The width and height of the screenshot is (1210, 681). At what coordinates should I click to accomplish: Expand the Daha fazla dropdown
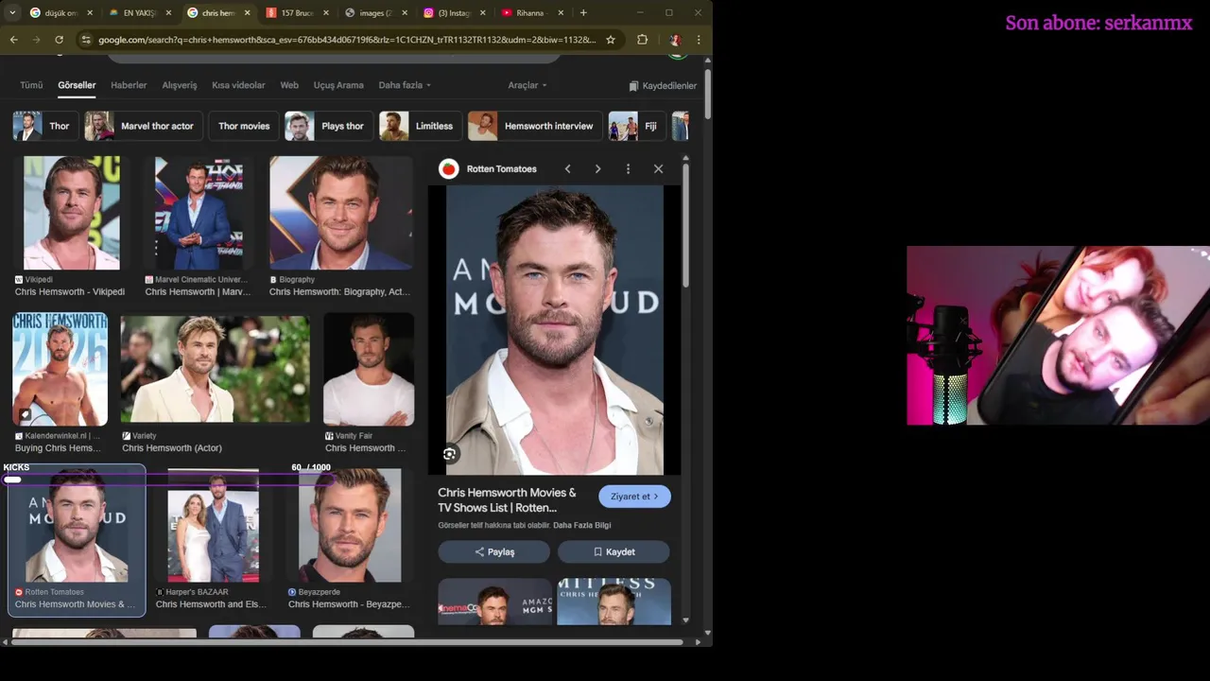[x=405, y=85]
